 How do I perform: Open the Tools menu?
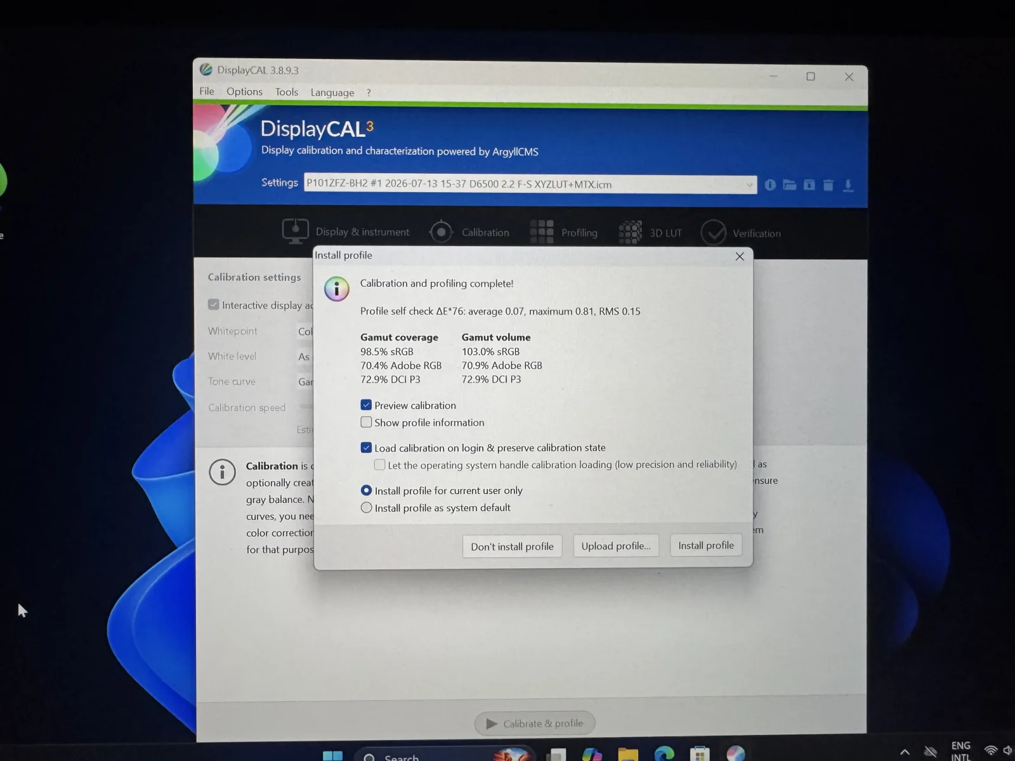pyautogui.click(x=287, y=92)
